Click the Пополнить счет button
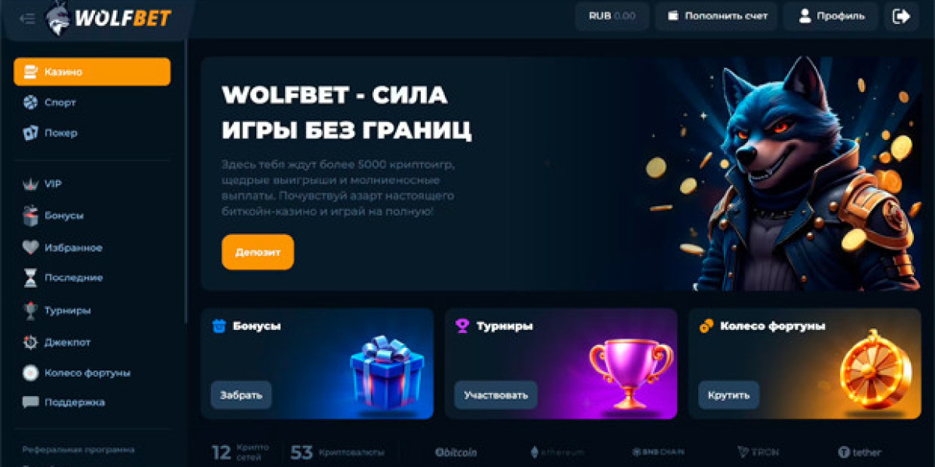 pos(716,16)
